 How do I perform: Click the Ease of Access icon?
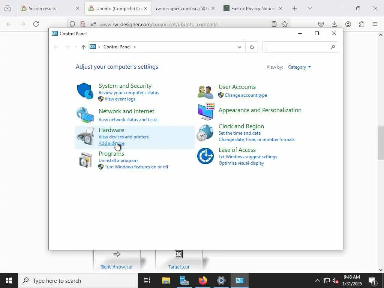click(205, 156)
